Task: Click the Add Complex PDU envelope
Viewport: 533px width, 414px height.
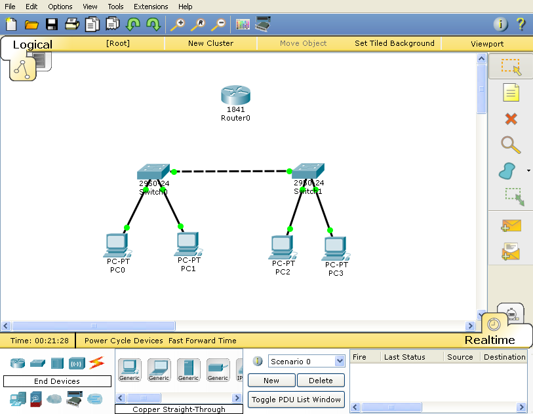Action: click(511, 252)
